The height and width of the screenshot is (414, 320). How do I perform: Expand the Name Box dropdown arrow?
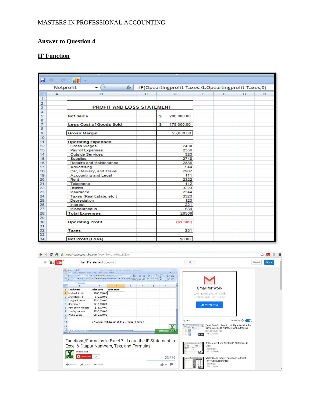pyautogui.click(x=96, y=87)
